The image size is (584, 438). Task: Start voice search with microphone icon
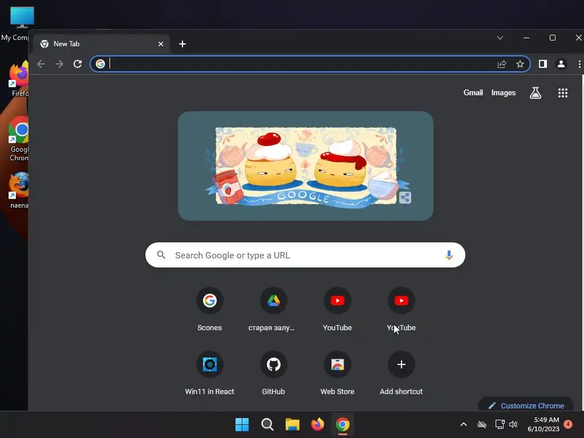(449, 255)
